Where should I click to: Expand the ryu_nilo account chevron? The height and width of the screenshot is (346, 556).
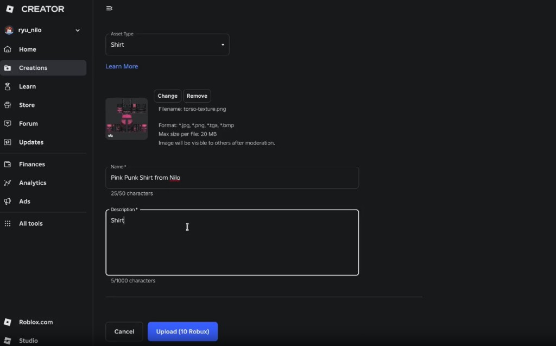pos(78,30)
